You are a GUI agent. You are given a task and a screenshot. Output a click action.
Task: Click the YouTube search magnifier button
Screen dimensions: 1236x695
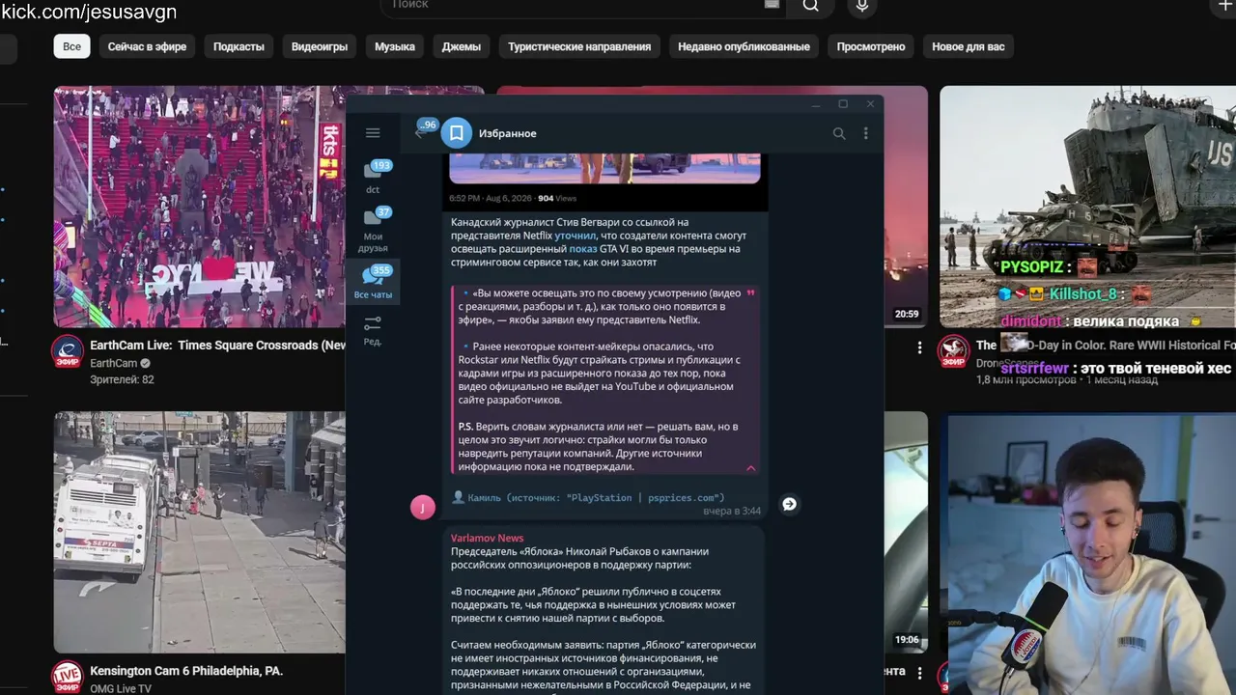(x=811, y=6)
